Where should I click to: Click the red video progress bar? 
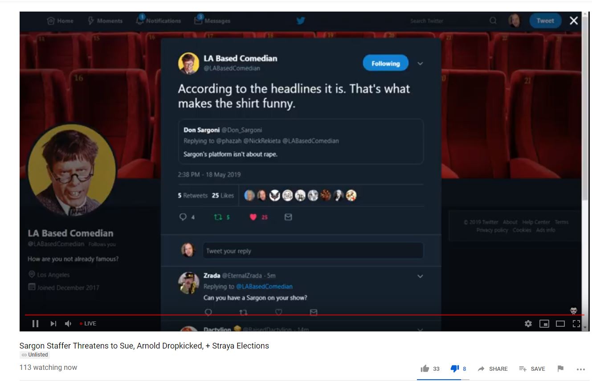point(304,315)
